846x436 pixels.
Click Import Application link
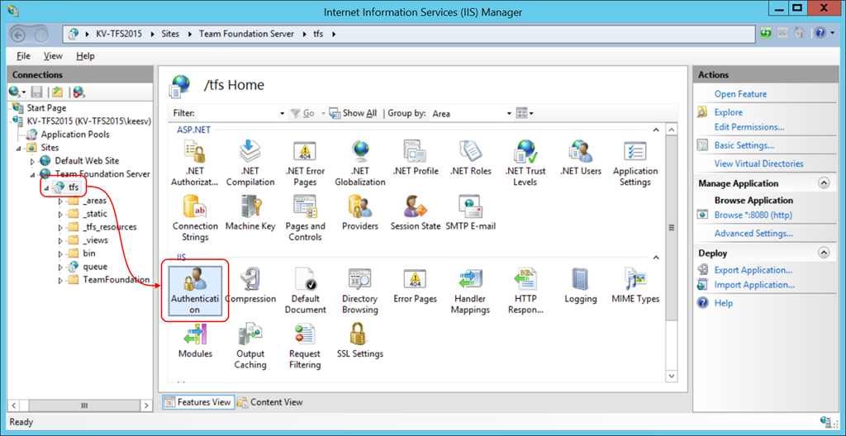coord(754,285)
